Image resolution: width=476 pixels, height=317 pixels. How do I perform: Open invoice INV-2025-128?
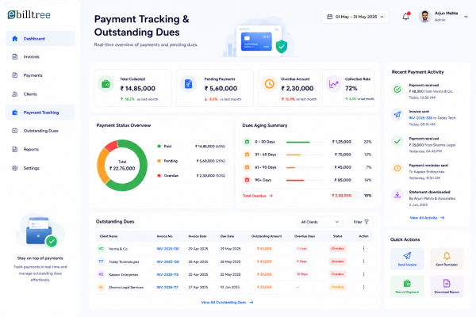coord(168,262)
